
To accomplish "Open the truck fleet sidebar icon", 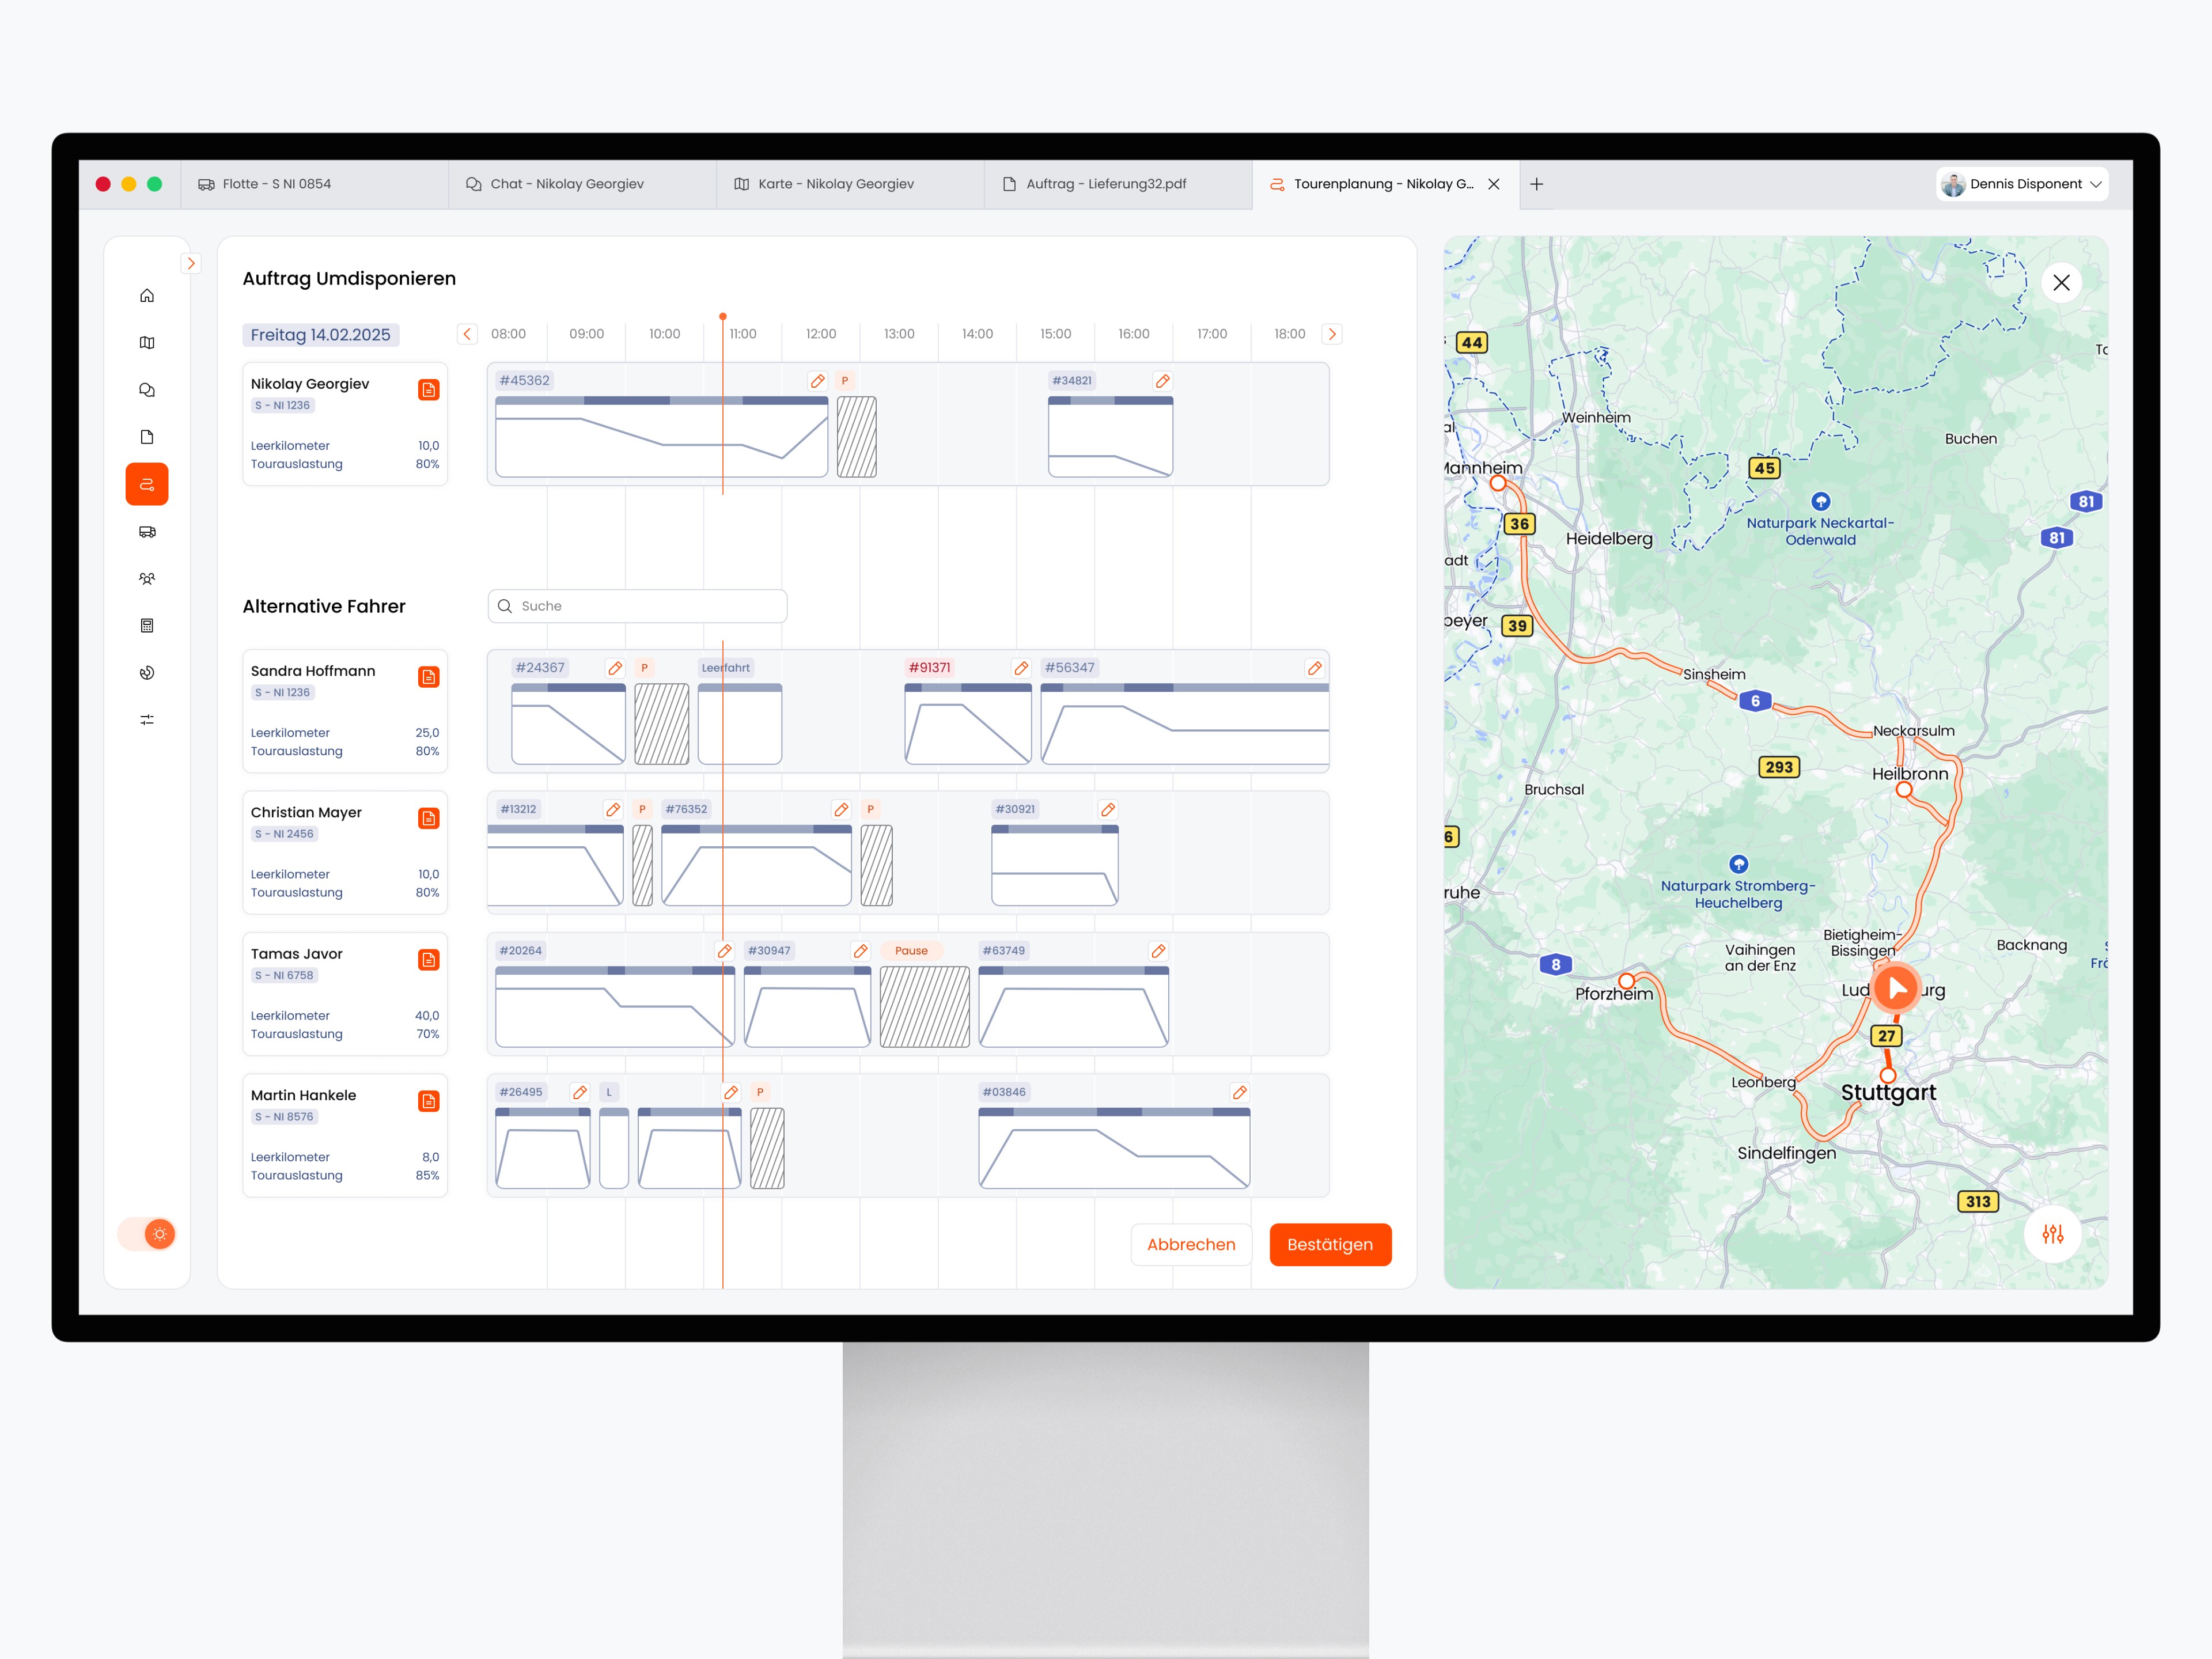I will click(147, 532).
